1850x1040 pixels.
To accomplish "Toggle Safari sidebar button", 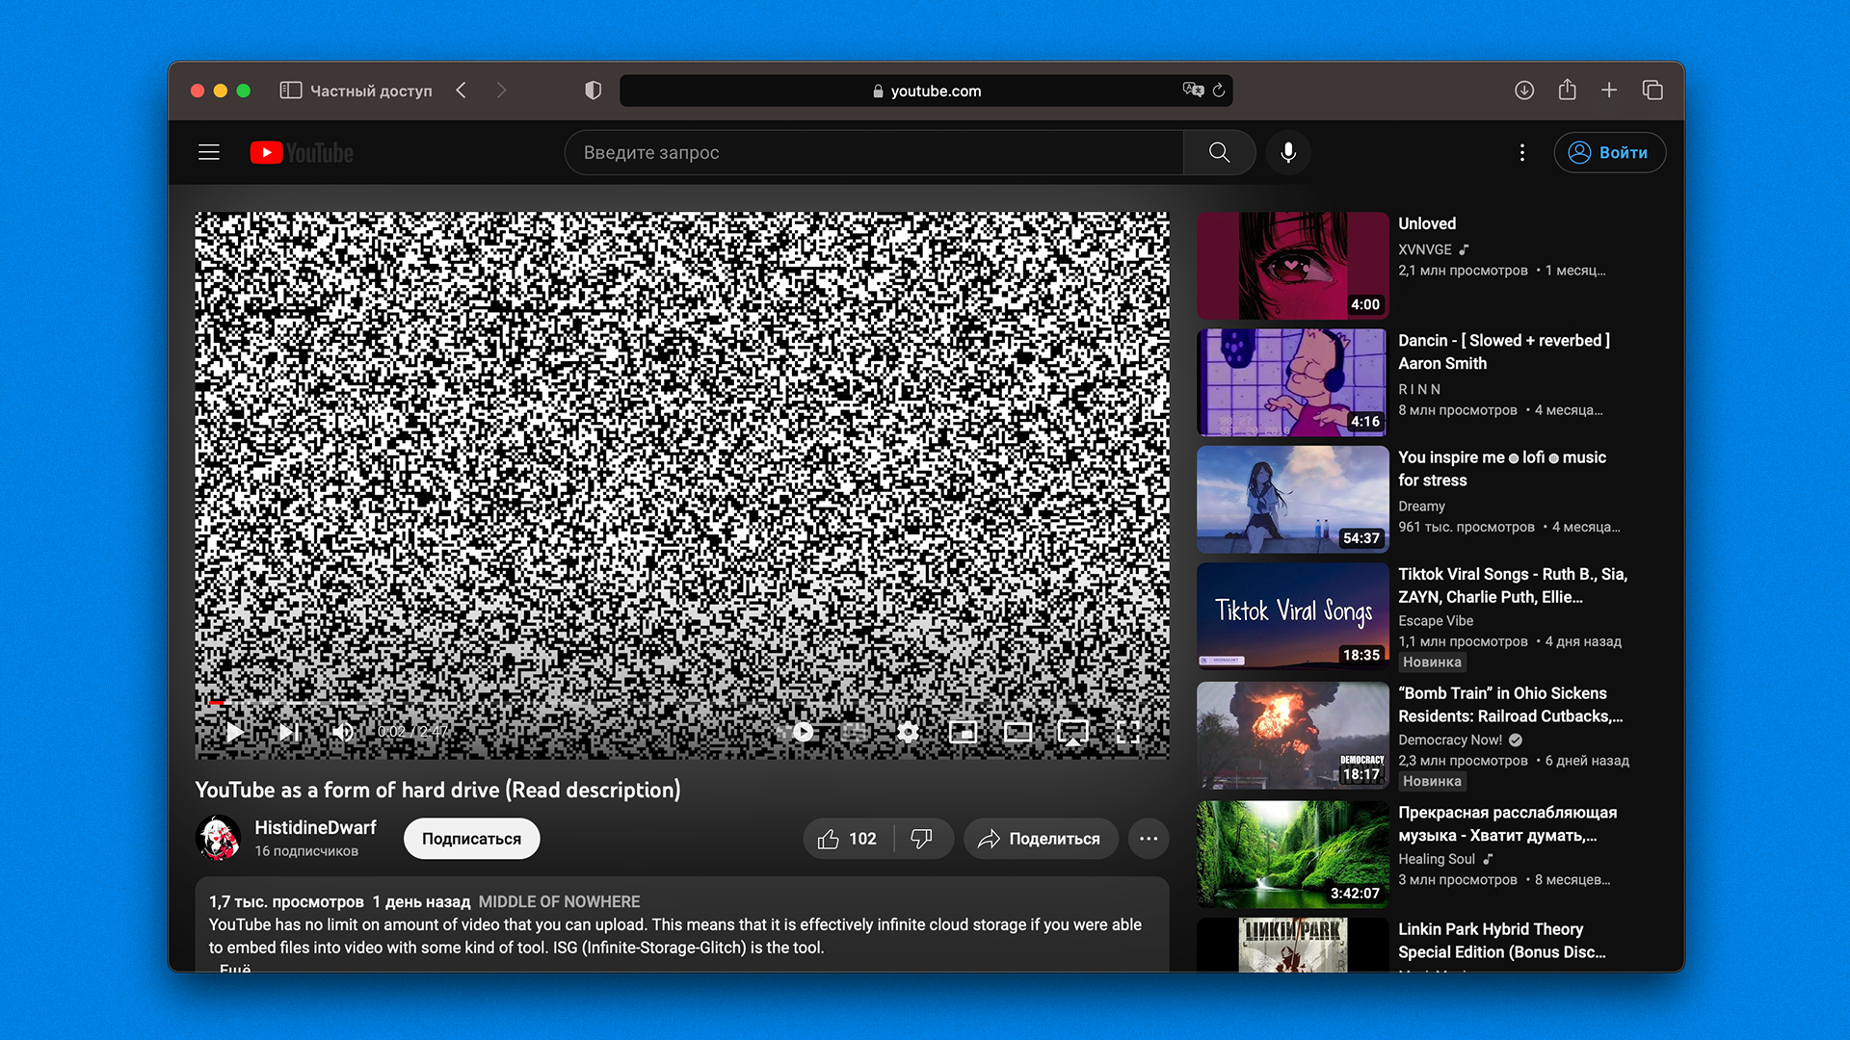I will (x=291, y=91).
